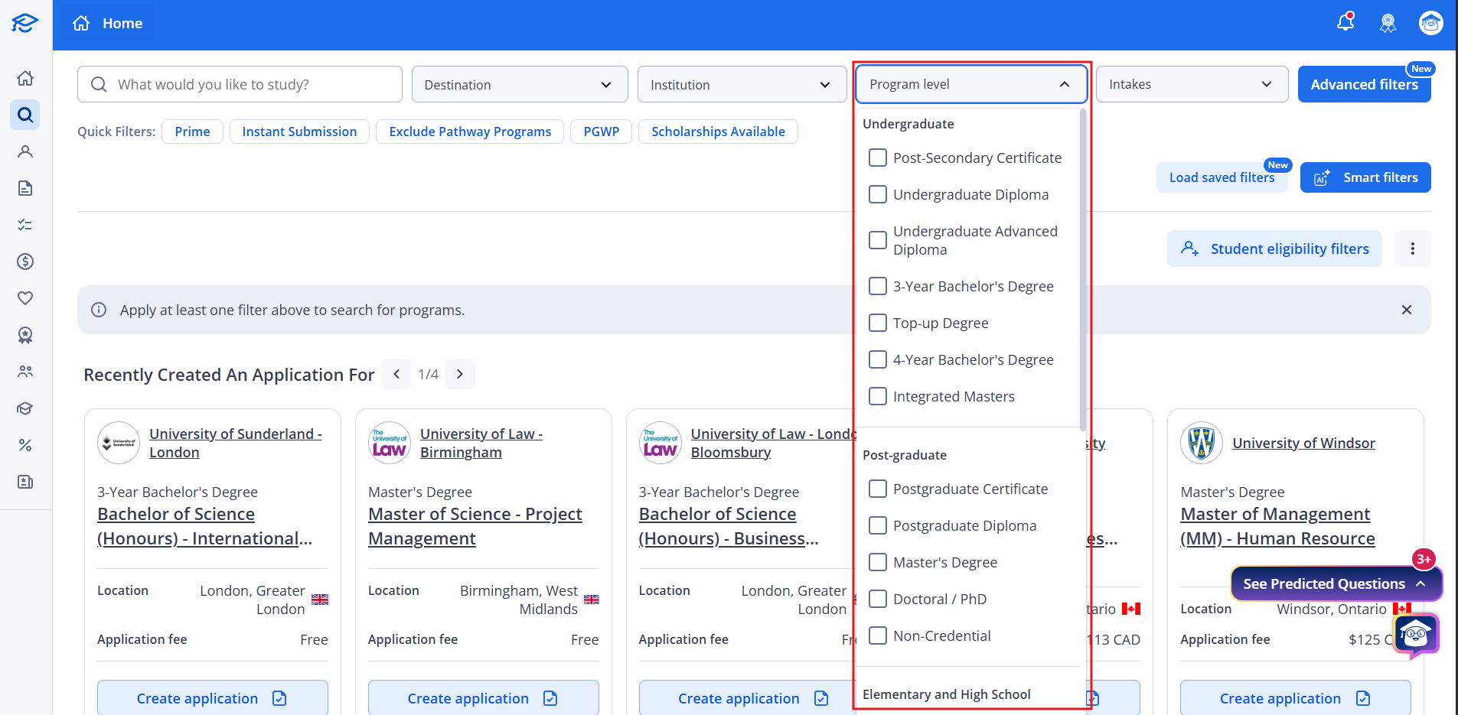The width and height of the screenshot is (1458, 715).
Task: Tick the Undergraduate Diploma checkbox
Action: pyautogui.click(x=878, y=194)
